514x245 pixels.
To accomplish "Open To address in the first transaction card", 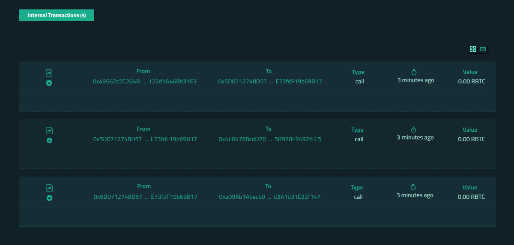I will pyautogui.click(x=270, y=81).
